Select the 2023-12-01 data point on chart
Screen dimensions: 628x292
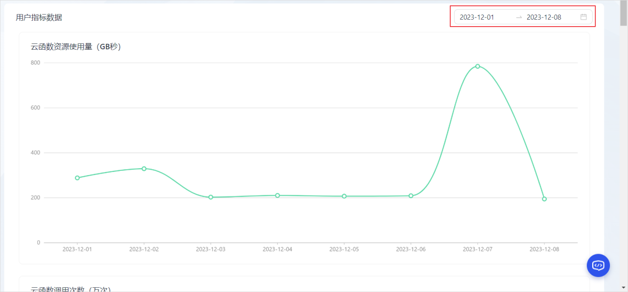click(x=77, y=178)
